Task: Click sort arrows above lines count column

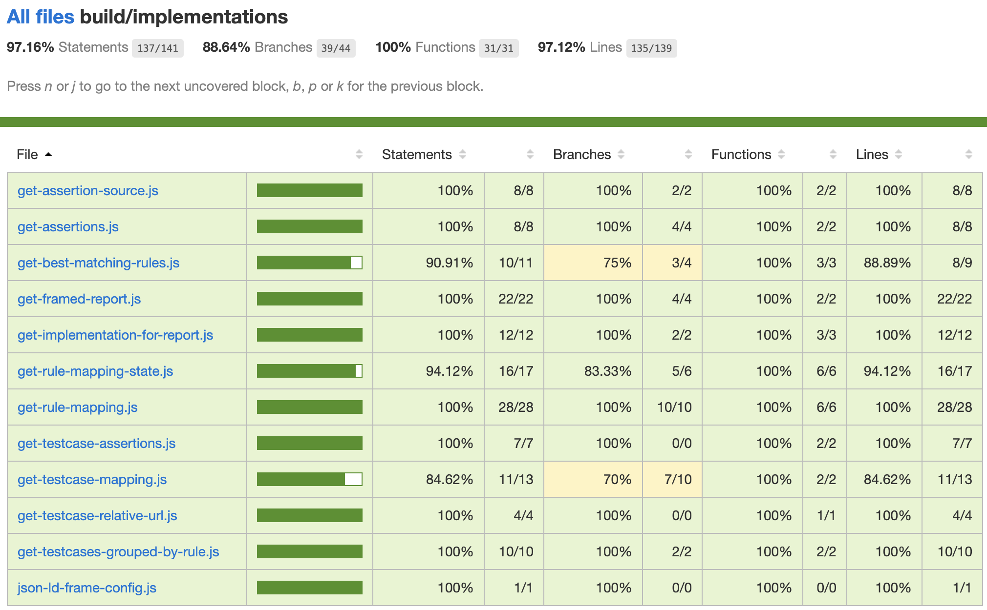Action: 969,155
